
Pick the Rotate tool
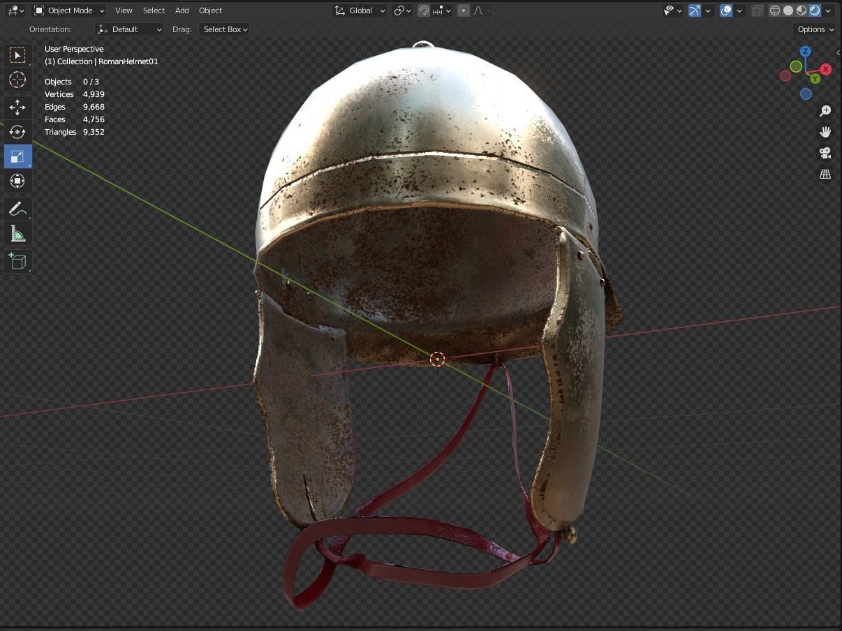pyautogui.click(x=17, y=132)
